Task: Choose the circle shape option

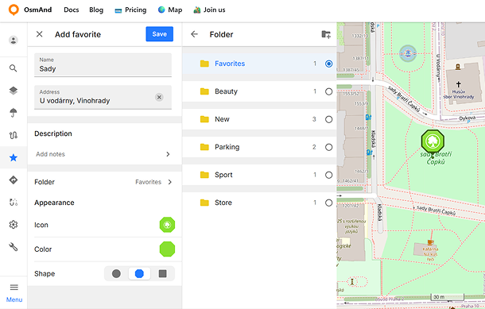Action: tap(116, 273)
